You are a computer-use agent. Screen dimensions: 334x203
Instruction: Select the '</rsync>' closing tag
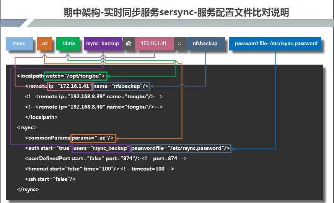(28, 189)
